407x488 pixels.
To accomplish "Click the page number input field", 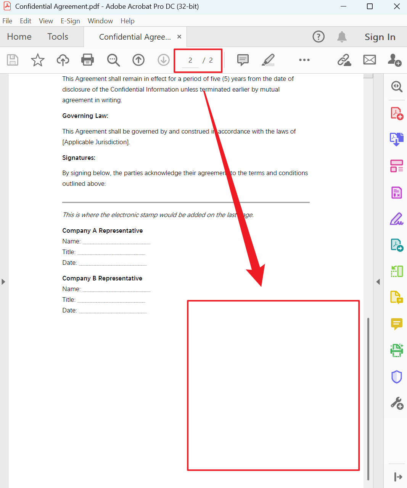I will (190, 60).
